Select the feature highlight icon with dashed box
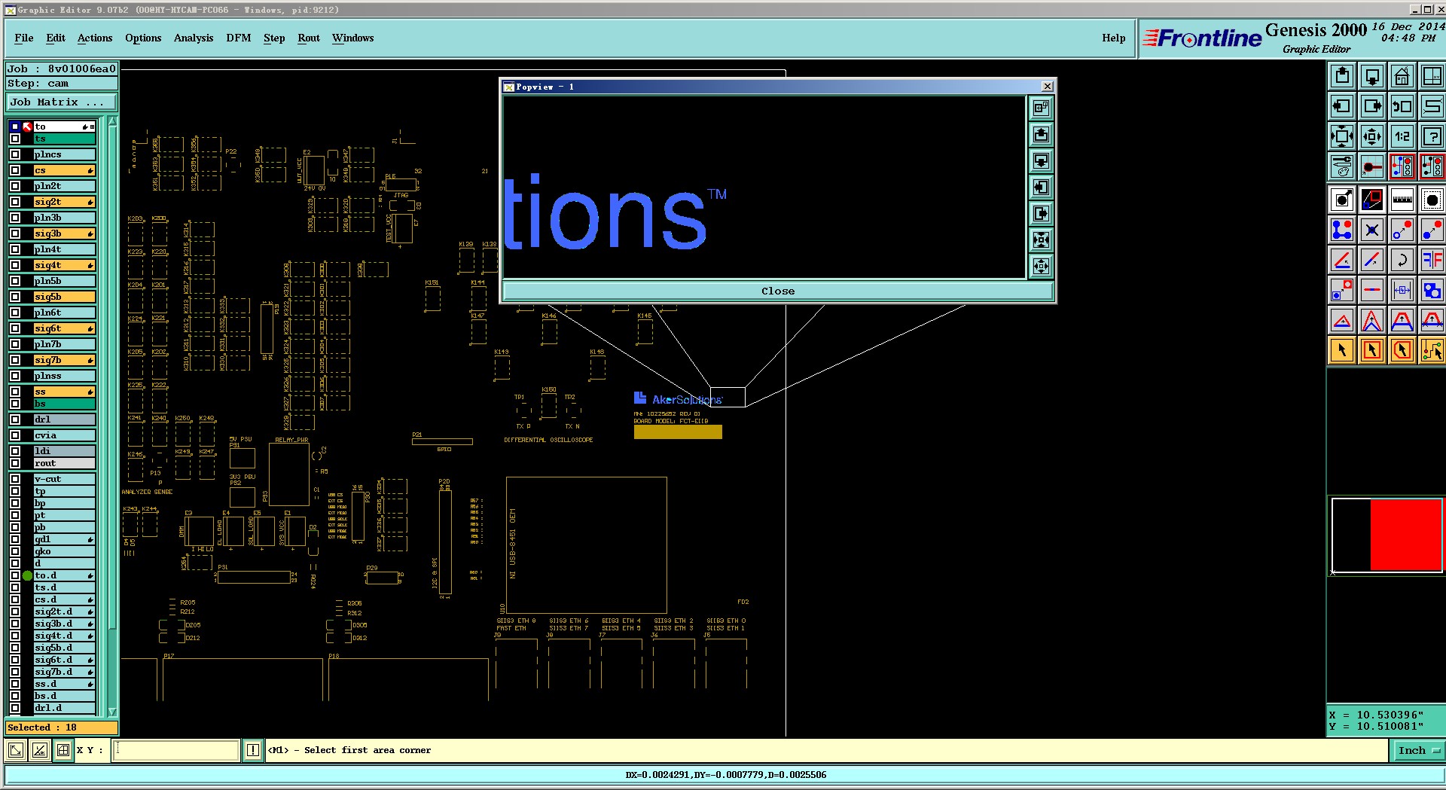1446x790 pixels. click(1432, 200)
